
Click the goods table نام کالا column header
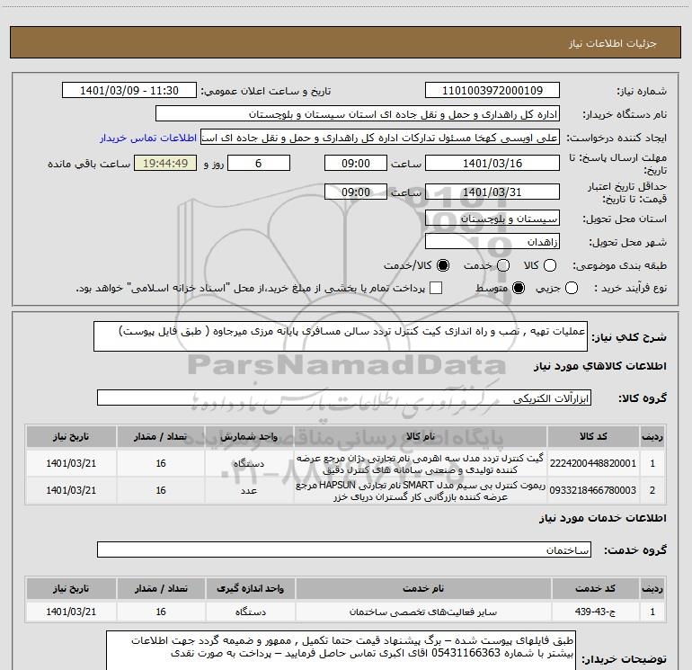tap(421, 436)
